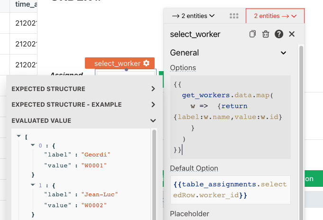
Task: Click the gear icon on select_worker tag
Action: pos(146,64)
